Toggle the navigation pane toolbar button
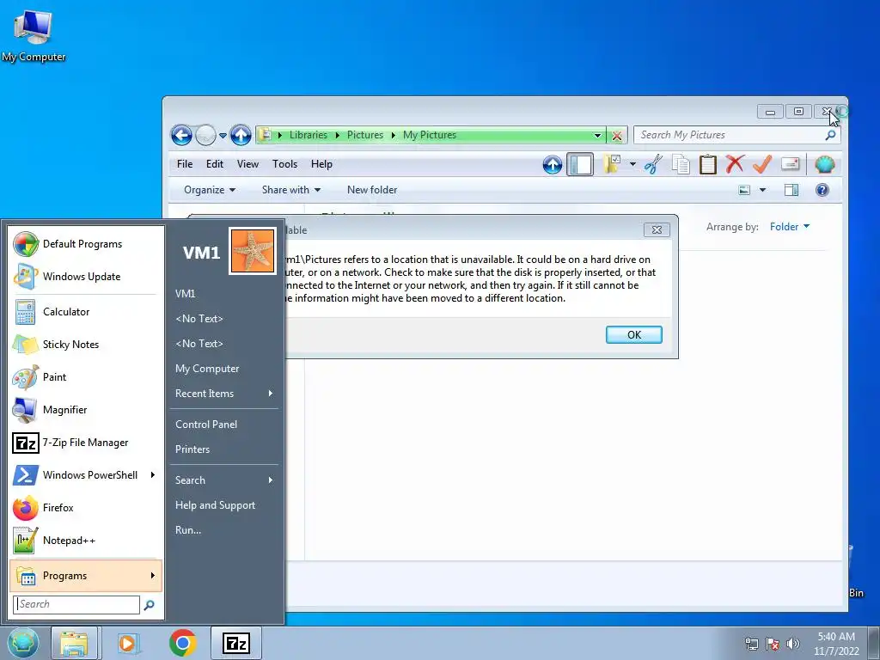The height and width of the screenshot is (660, 880). (x=580, y=164)
